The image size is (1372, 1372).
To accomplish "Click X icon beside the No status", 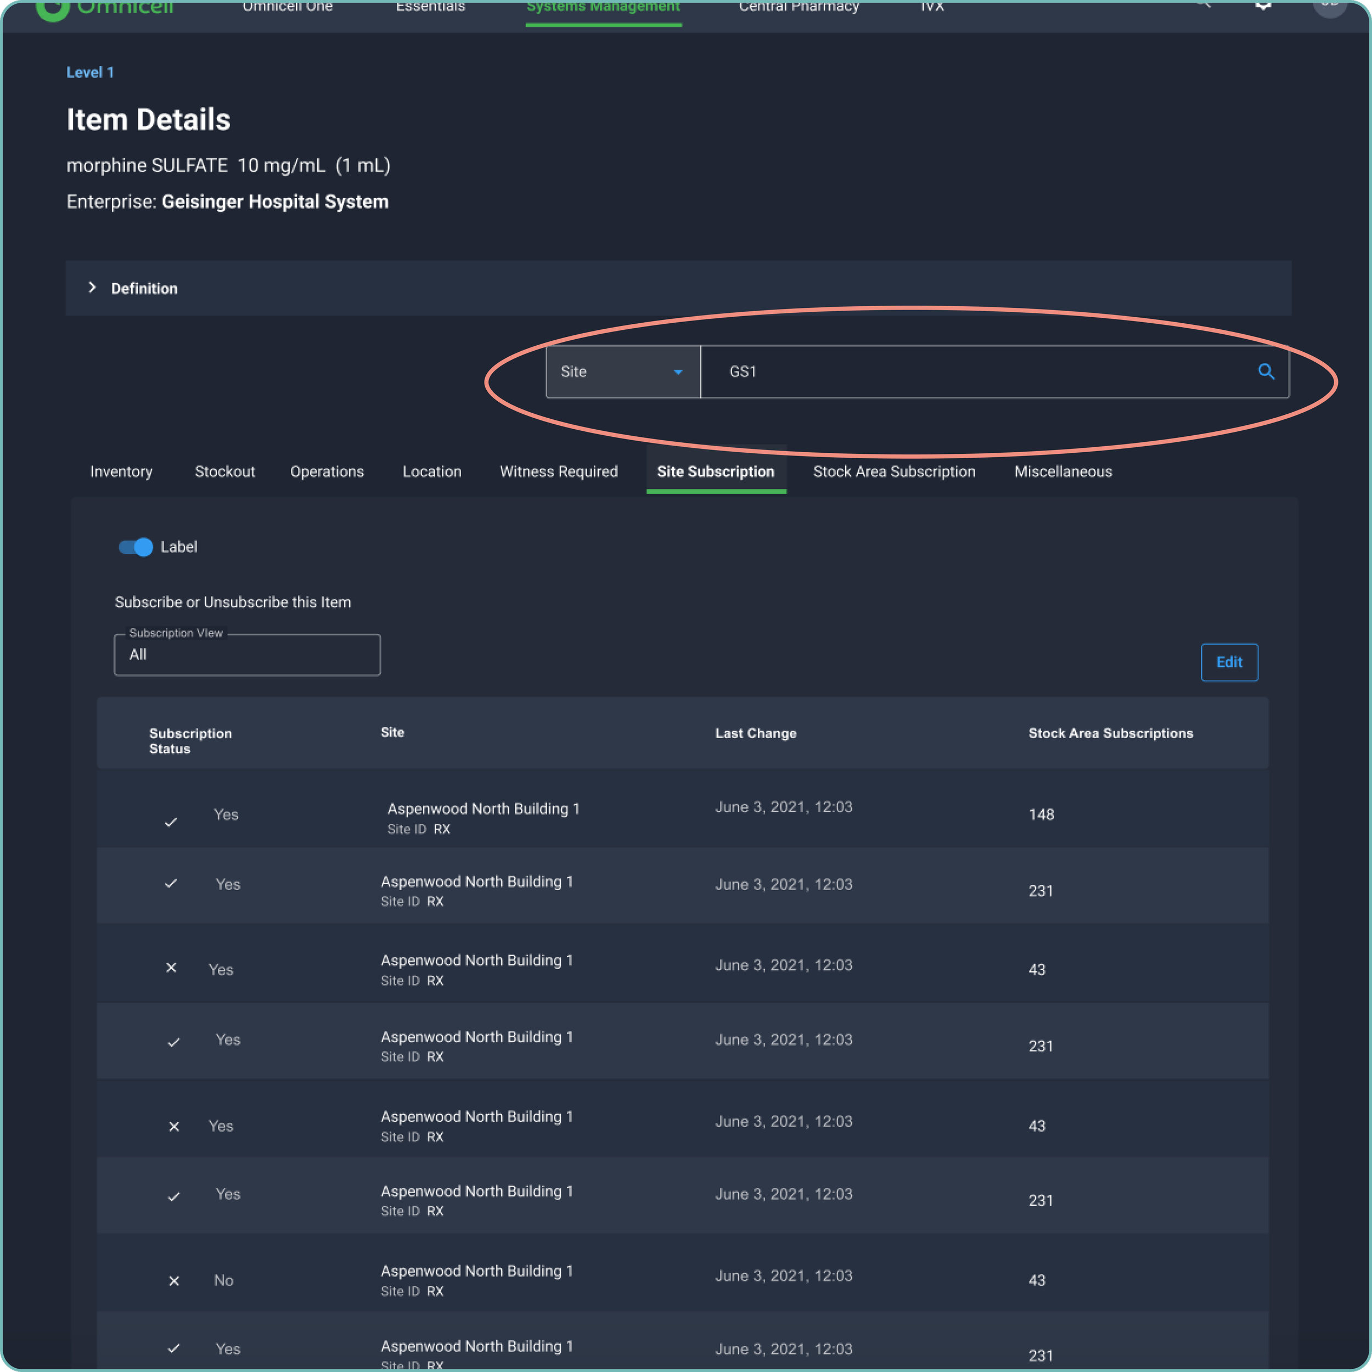I will (x=174, y=1281).
